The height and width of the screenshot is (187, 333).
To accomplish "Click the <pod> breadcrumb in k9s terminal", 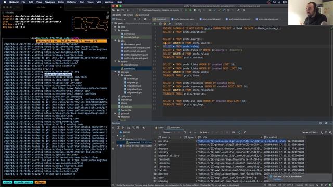I will click(x=7, y=182).
